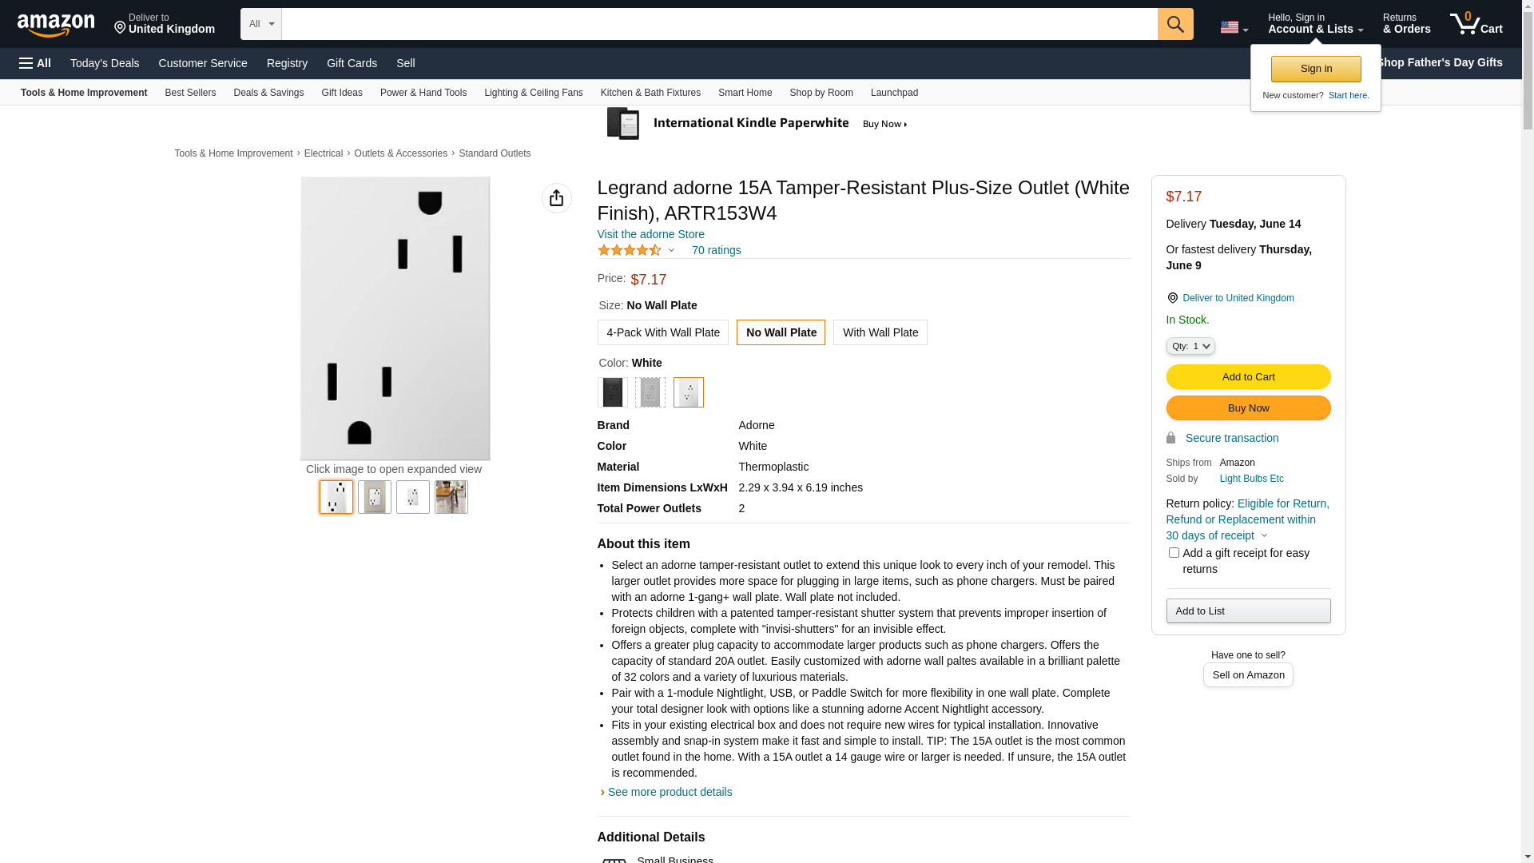Open the Best Sellers subnav tab

tap(190, 93)
